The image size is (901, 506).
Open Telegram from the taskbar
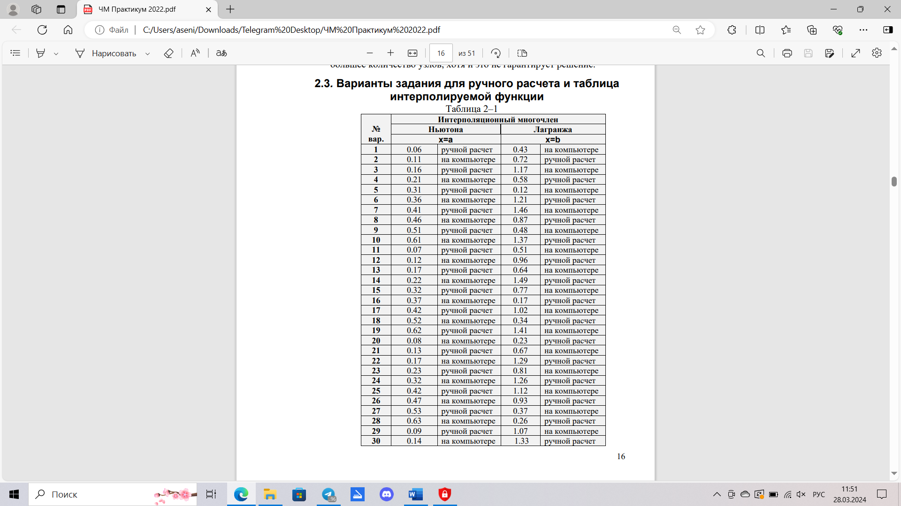(328, 494)
